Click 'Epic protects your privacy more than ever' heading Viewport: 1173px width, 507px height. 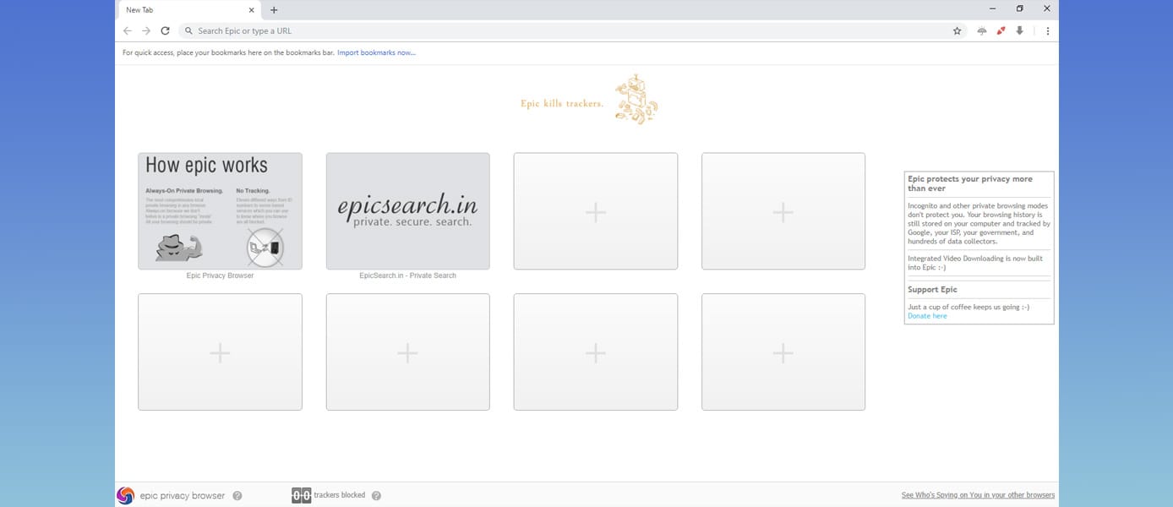click(970, 183)
